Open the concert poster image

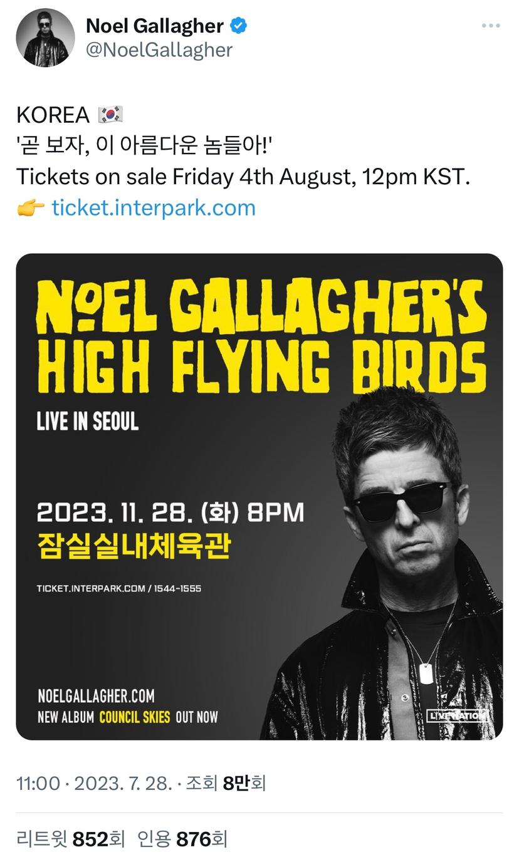(259, 497)
